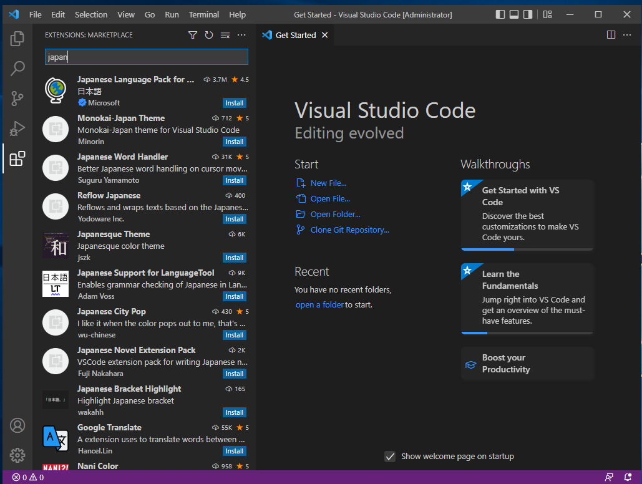This screenshot has height=484, width=642.
Task: Clear the extensions search results
Action: point(225,35)
